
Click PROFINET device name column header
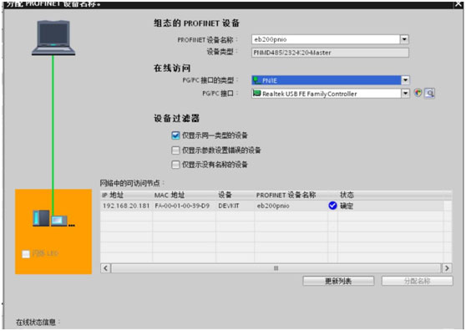[291, 195]
